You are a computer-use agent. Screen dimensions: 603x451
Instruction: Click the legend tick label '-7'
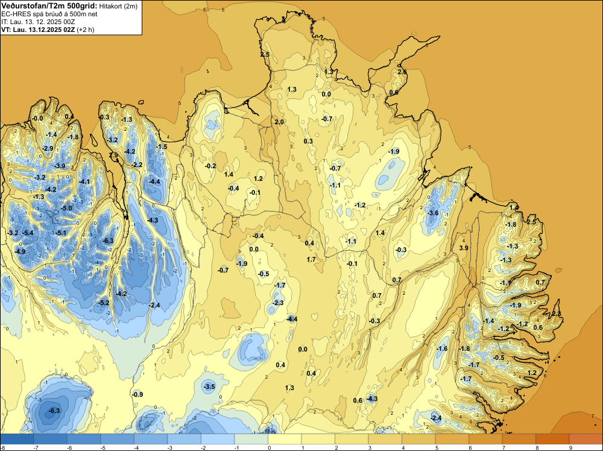coord(36,447)
